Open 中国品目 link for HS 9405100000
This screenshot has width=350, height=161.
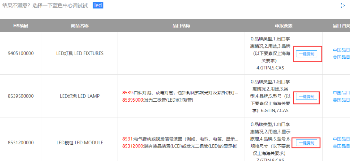341,50
